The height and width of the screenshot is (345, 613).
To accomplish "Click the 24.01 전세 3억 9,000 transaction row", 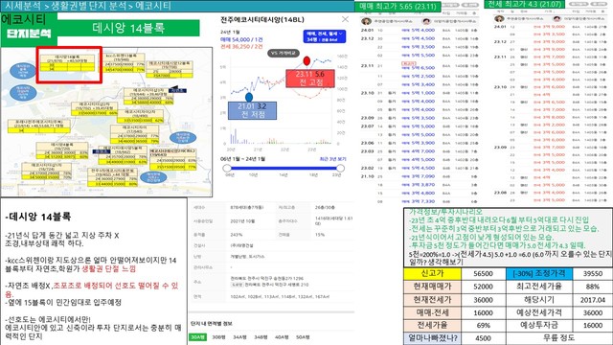I will point(552,27).
